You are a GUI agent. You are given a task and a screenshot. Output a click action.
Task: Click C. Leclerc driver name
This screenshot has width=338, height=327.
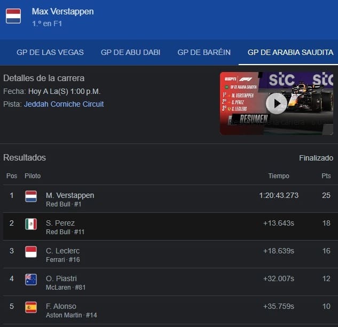[62, 251]
